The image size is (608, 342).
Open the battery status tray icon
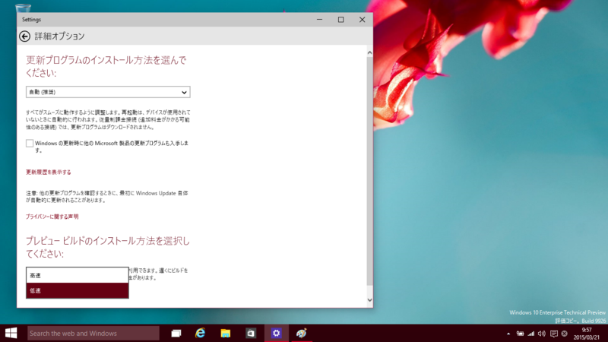point(520,334)
